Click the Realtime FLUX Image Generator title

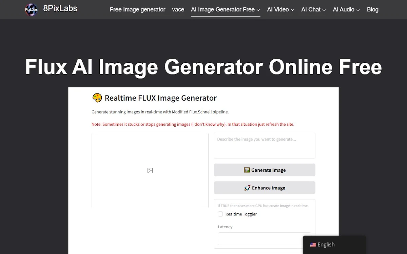[x=161, y=98]
